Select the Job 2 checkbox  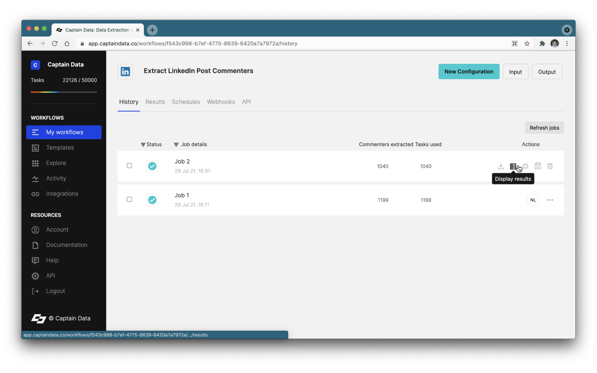(x=129, y=166)
